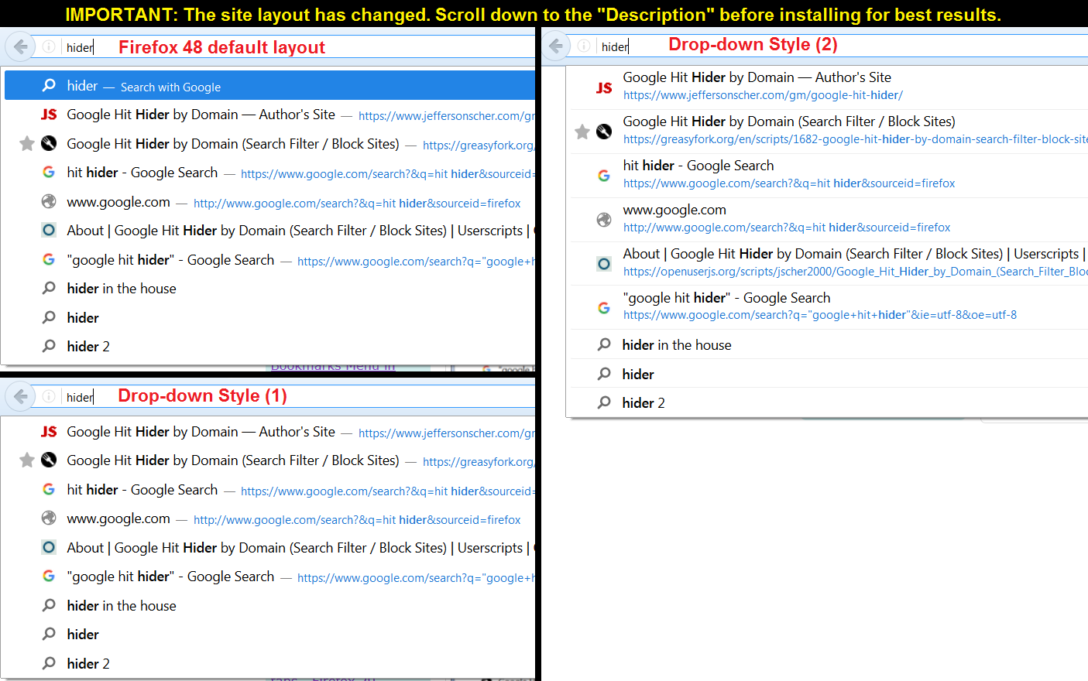The height and width of the screenshot is (681, 1088).
Task: Click globe icon by www.google.com in Style (1)
Action: [49, 518]
